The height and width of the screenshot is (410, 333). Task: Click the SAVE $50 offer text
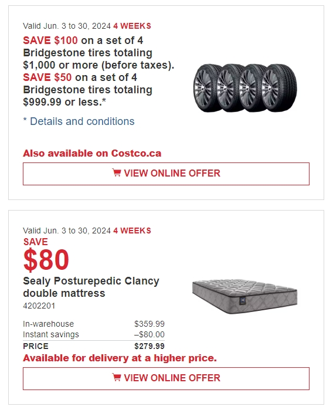(47, 77)
